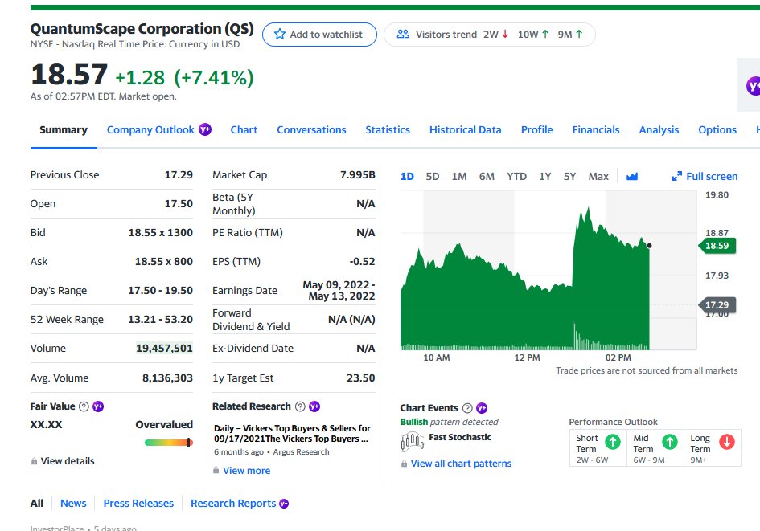Click the 10W up arrow trend icon

point(545,34)
